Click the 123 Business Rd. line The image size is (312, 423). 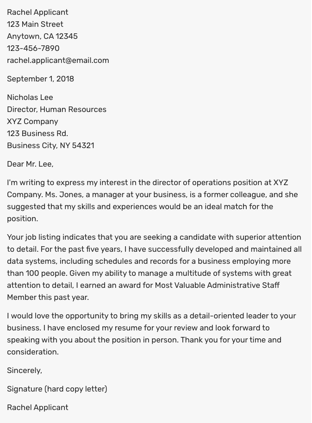coord(37,133)
